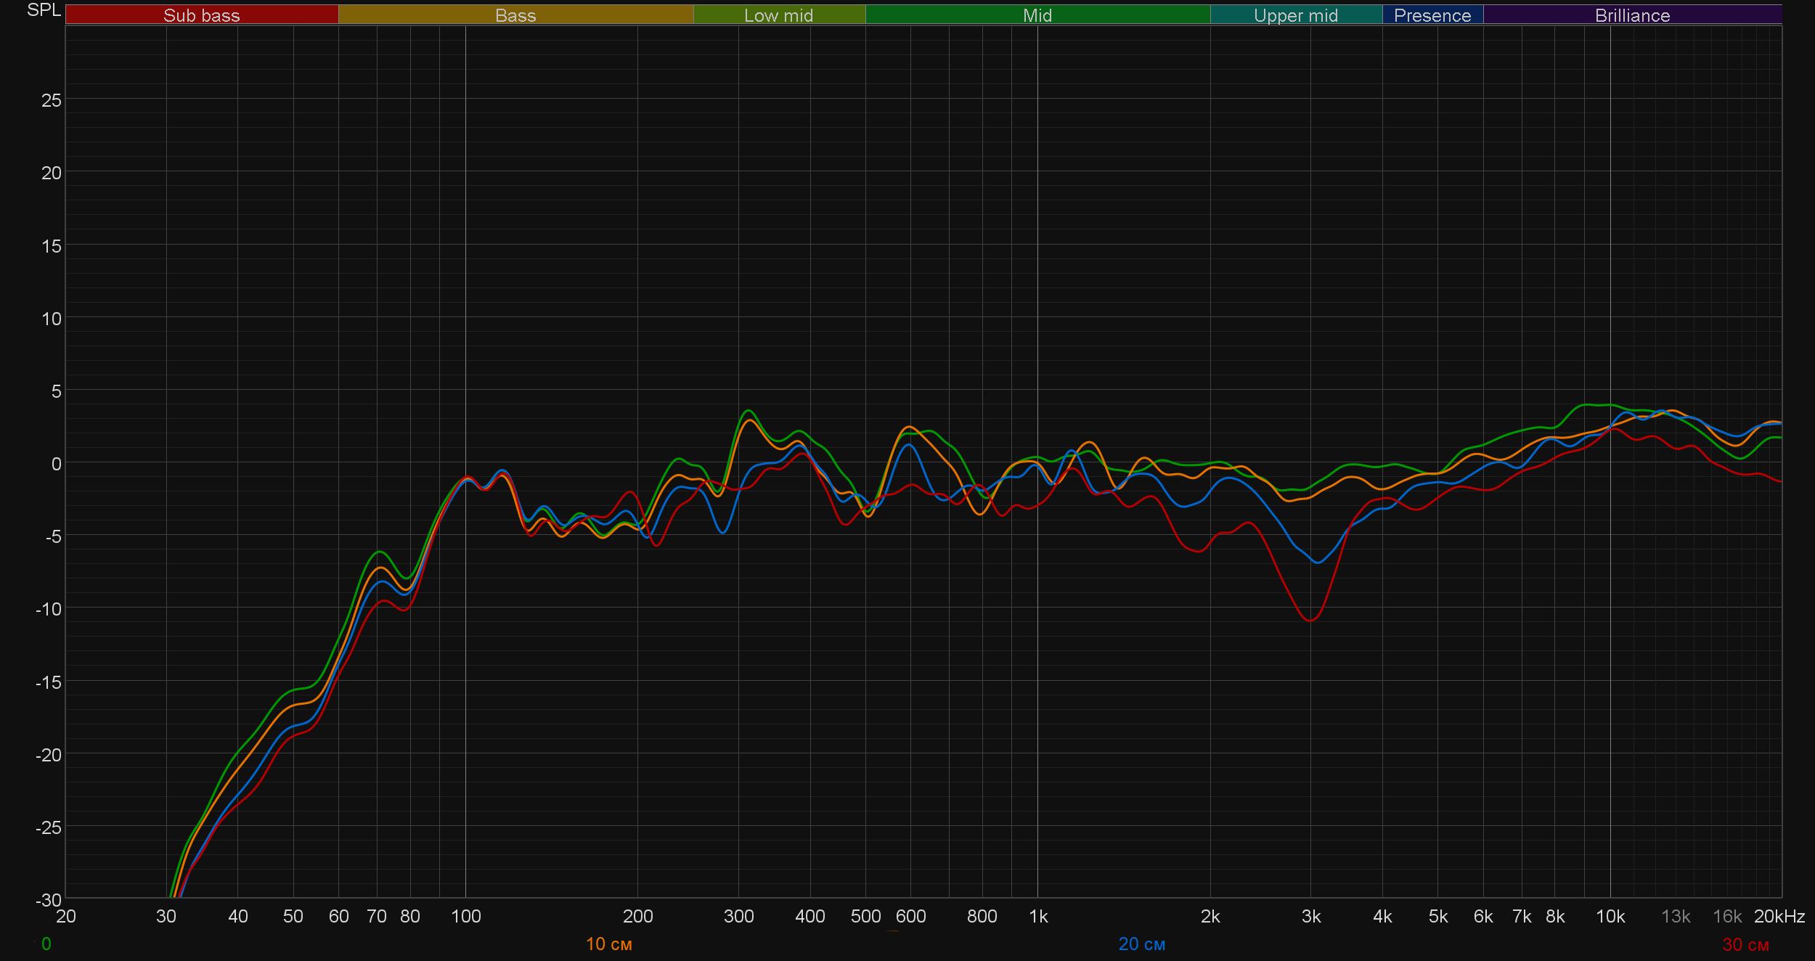Click the 20kHz frequency axis label
Screen dimensions: 1815x961
(x=1779, y=916)
